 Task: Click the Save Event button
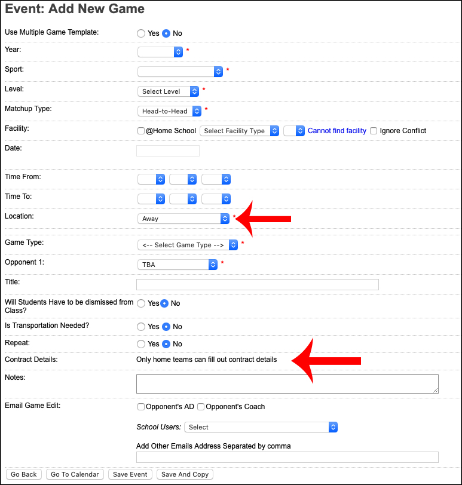(130, 474)
